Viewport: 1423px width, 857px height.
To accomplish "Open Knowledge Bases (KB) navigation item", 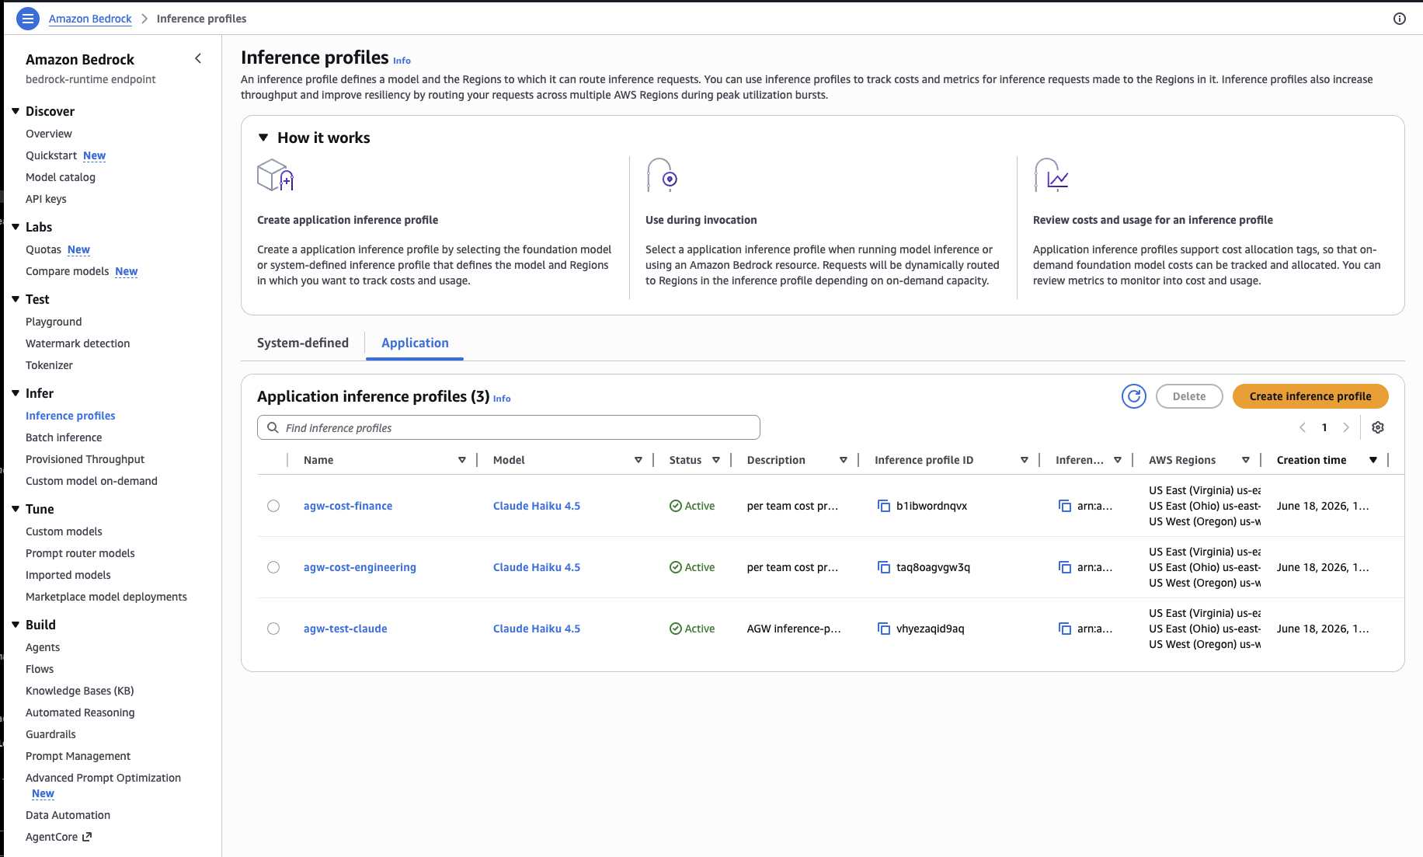I will (x=80, y=691).
